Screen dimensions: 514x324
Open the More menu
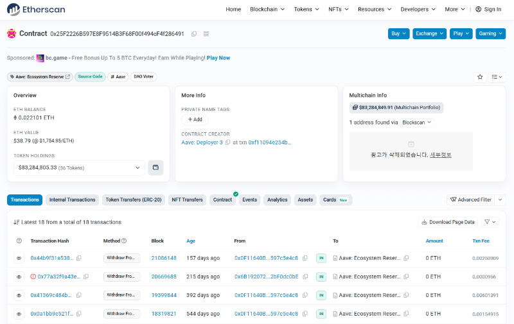455,9
